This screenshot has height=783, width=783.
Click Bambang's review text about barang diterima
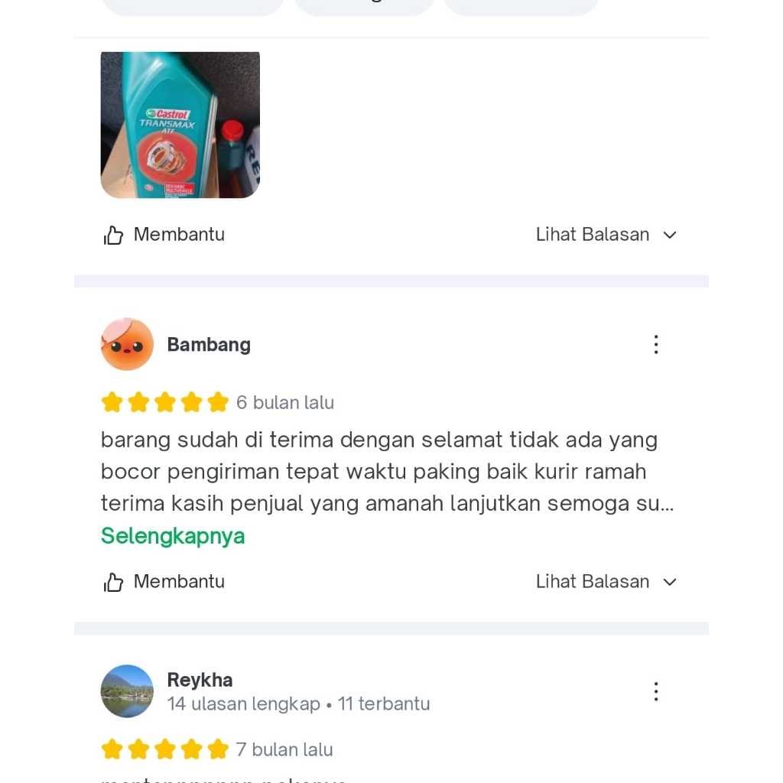[x=388, y=471]
